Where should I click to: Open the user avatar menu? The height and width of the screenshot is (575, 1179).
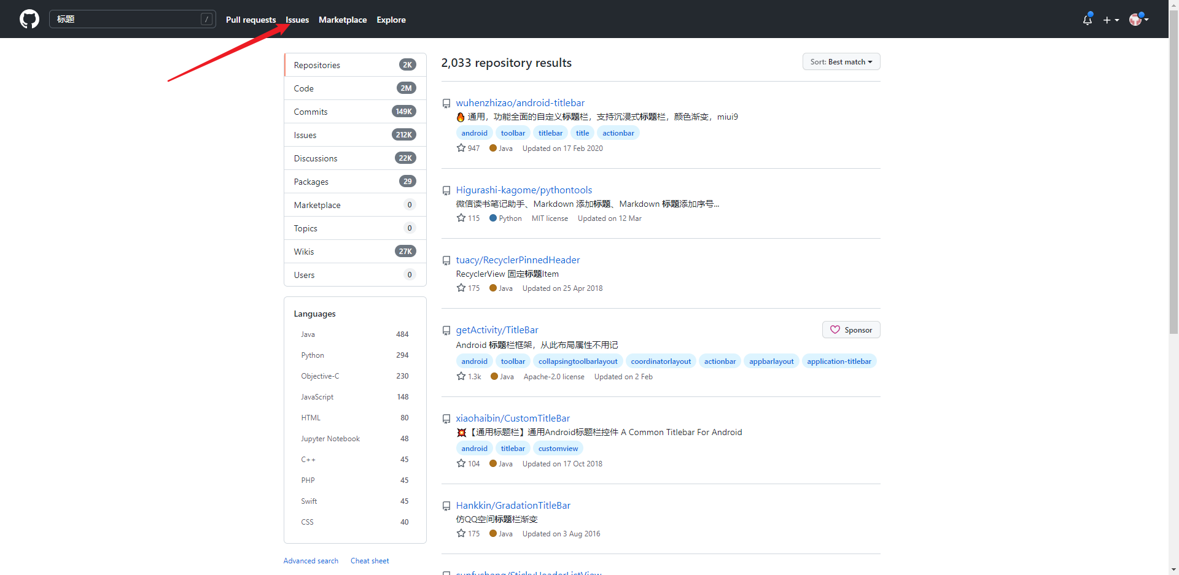click(1138, 20)
